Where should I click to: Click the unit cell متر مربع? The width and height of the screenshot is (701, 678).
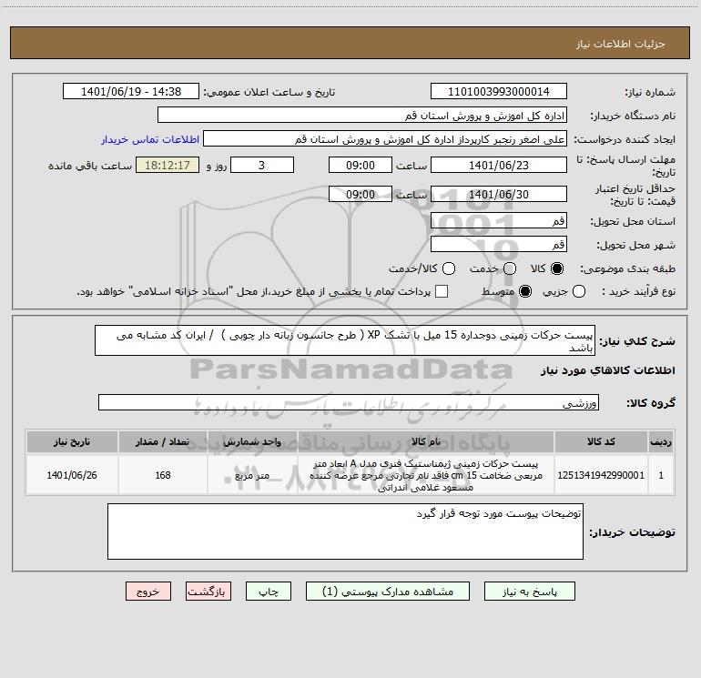coord(252,475)
